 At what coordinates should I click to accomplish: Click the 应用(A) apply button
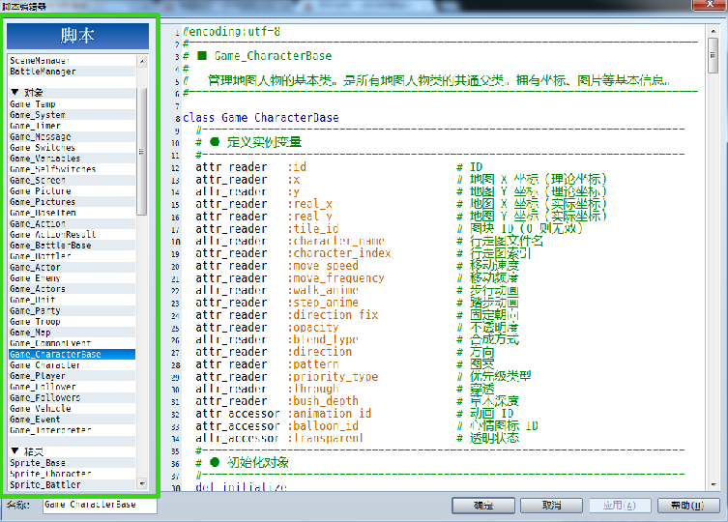click(x=620, y=506)
